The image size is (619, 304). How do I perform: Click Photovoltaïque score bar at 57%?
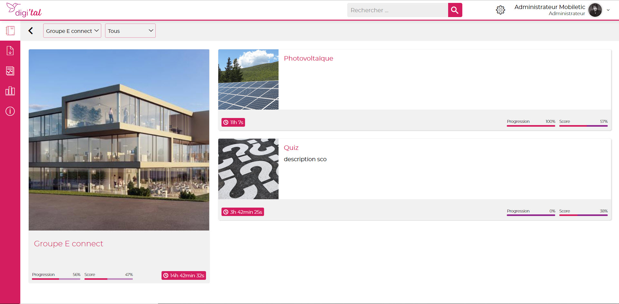click(x=584, y=126)
